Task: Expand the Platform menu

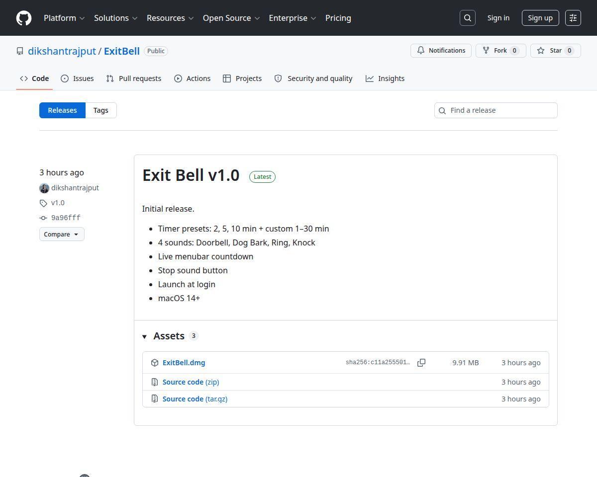Action: (x=64, y=18)
